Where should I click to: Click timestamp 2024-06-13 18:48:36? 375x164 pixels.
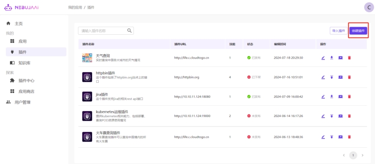[288, 137]
